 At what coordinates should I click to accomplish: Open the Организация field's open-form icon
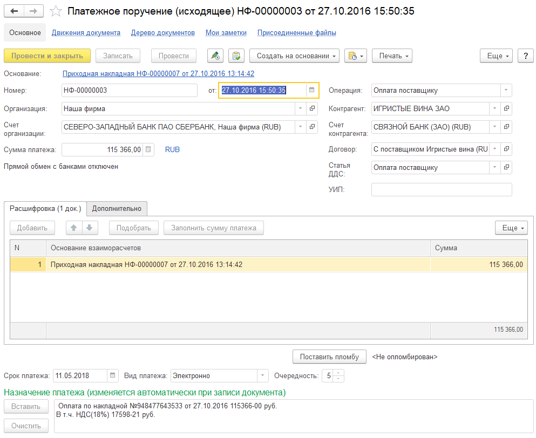tap(311, 108)
